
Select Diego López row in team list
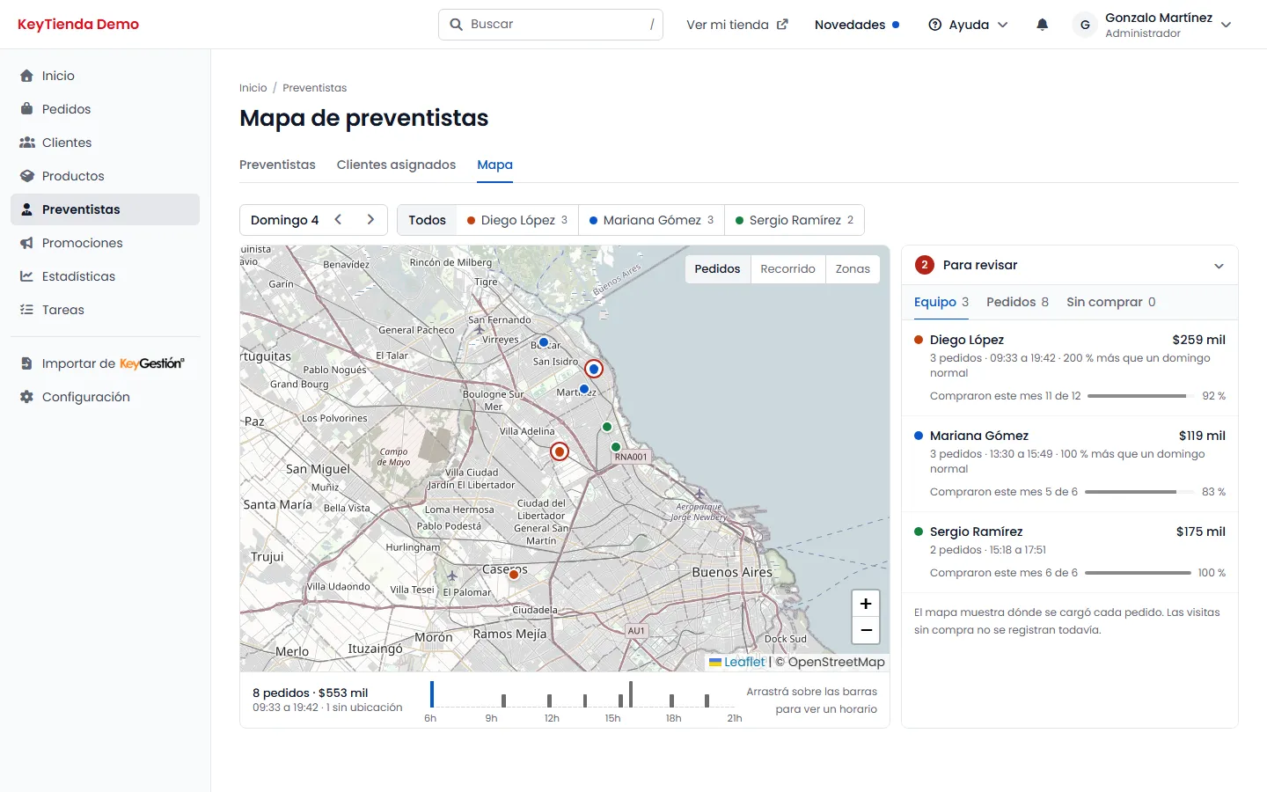[x=1070, y=368]
